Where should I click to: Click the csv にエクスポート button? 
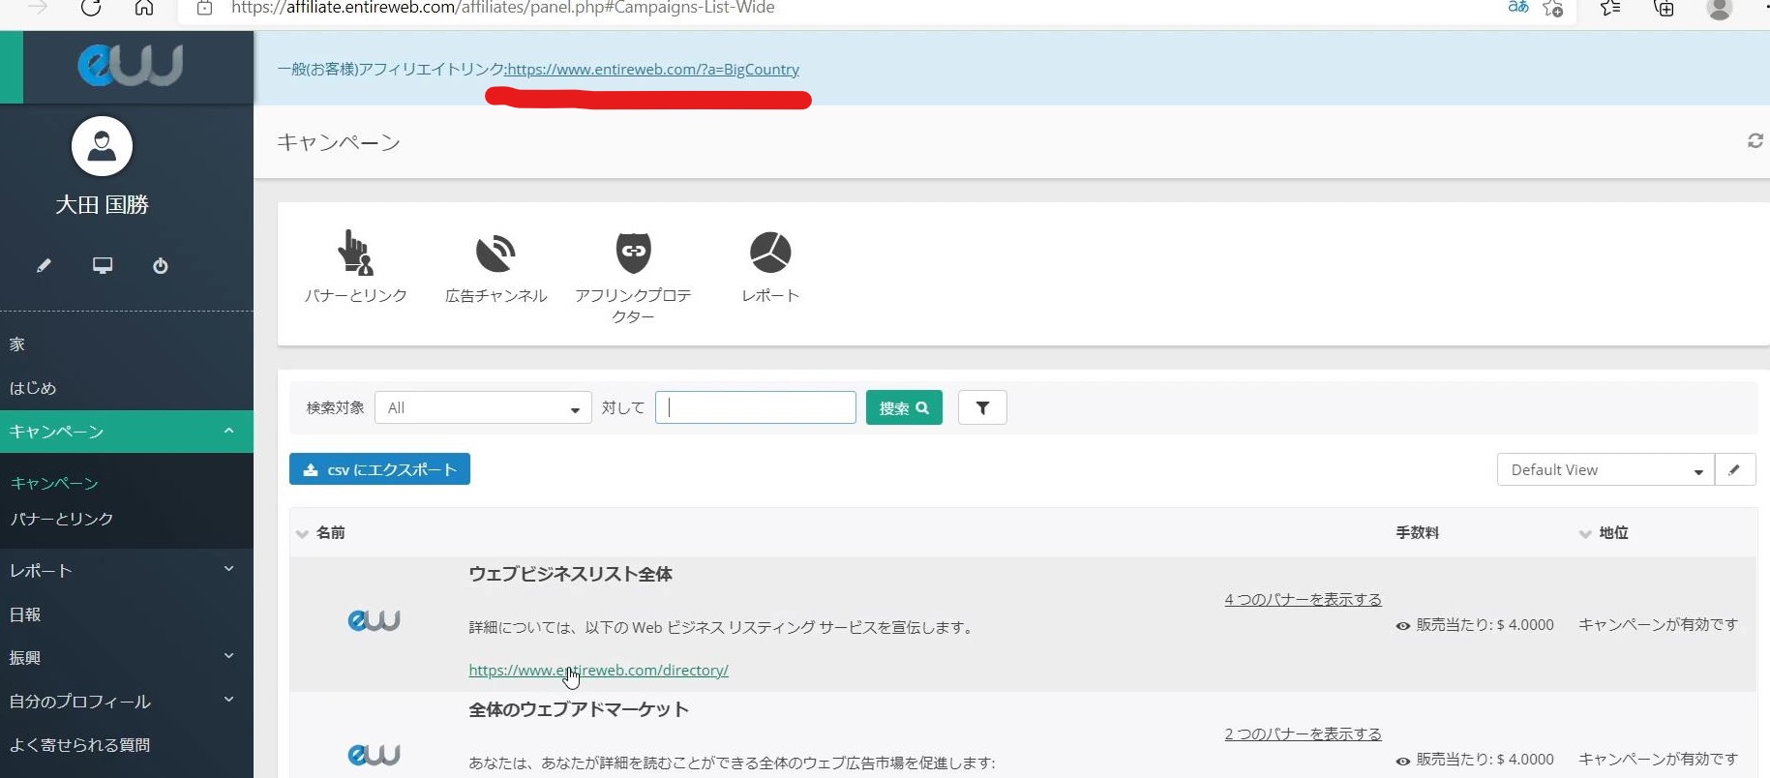click(379, 469)
